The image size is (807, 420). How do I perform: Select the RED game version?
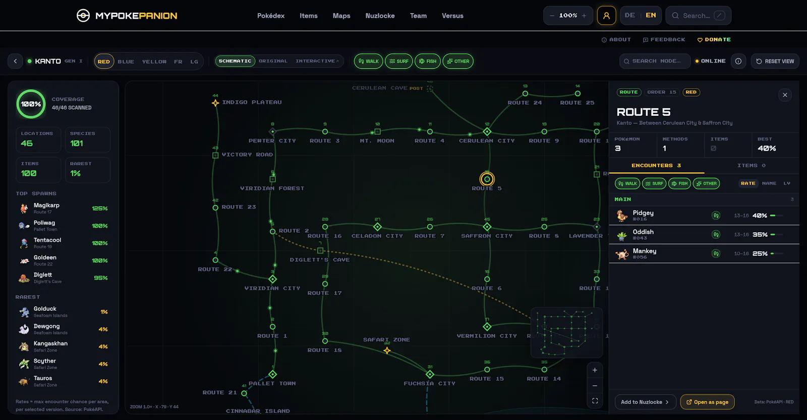[104, 61]
